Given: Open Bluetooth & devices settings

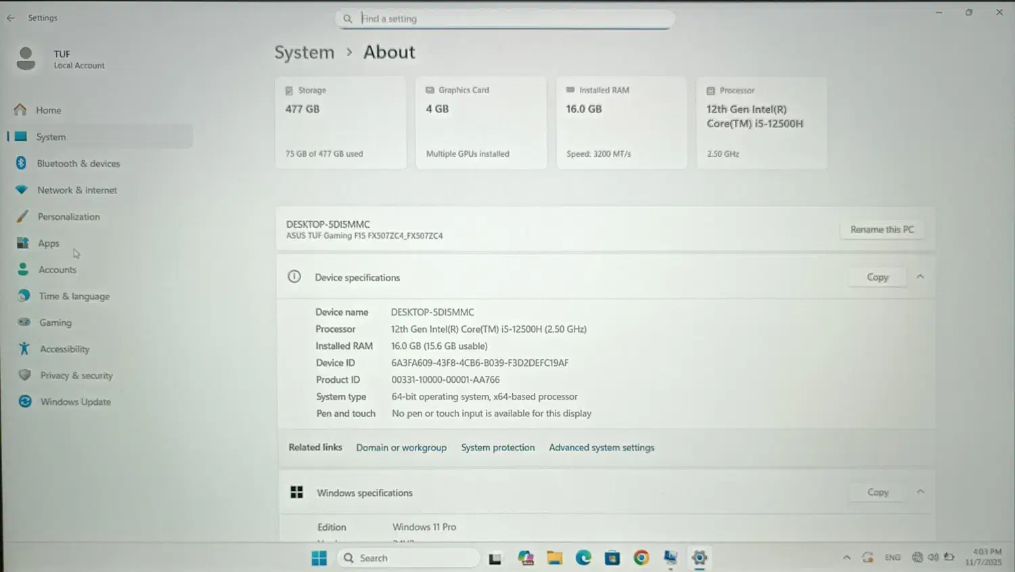Looking at the screenshot, I should (78, 164).
